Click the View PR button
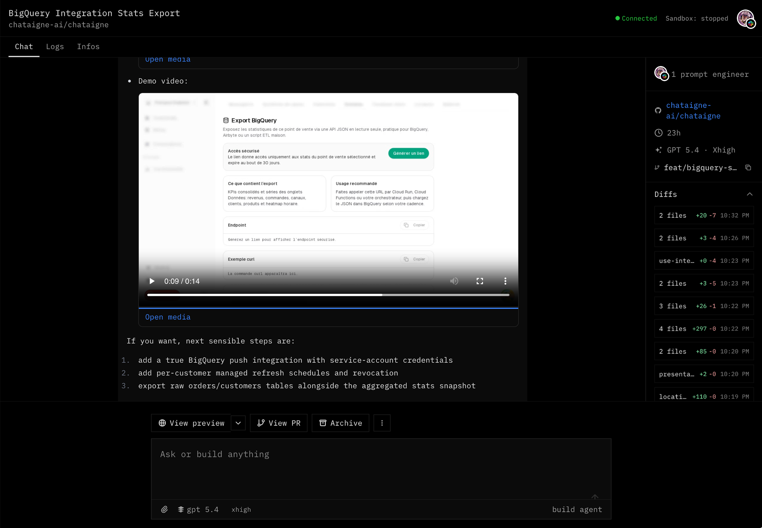 coord(279,423)
